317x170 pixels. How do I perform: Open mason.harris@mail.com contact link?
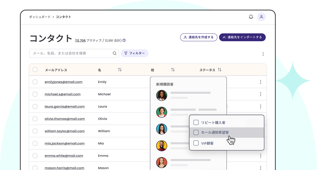(x=64, y=168)
